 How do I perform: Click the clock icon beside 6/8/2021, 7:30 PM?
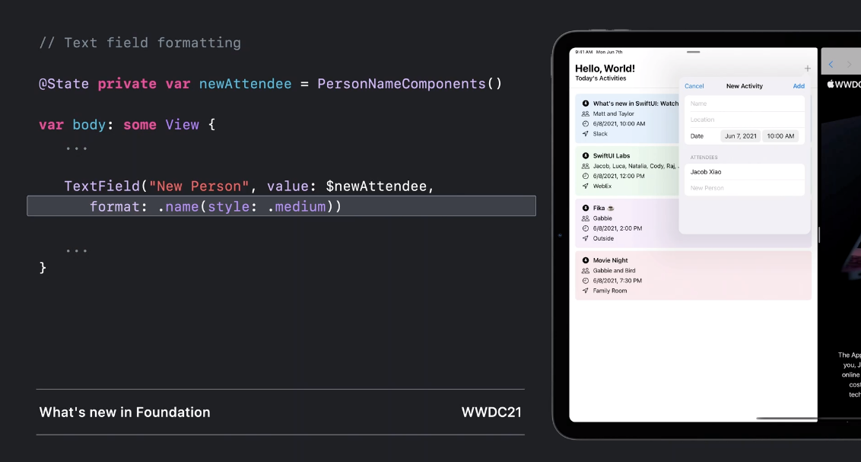586,281
